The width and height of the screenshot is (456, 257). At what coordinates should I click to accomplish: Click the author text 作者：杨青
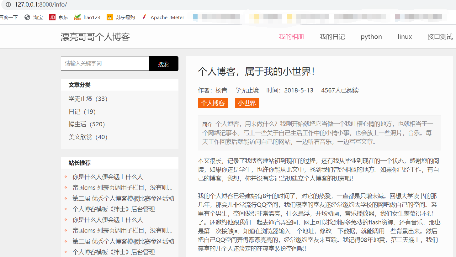(213, 91)
